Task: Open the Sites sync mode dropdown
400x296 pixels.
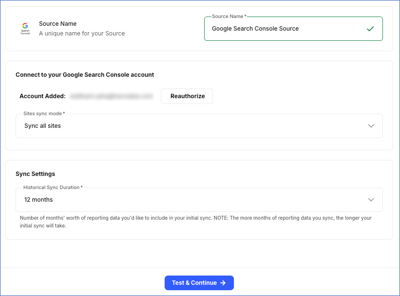Action: tap(199, 126)
